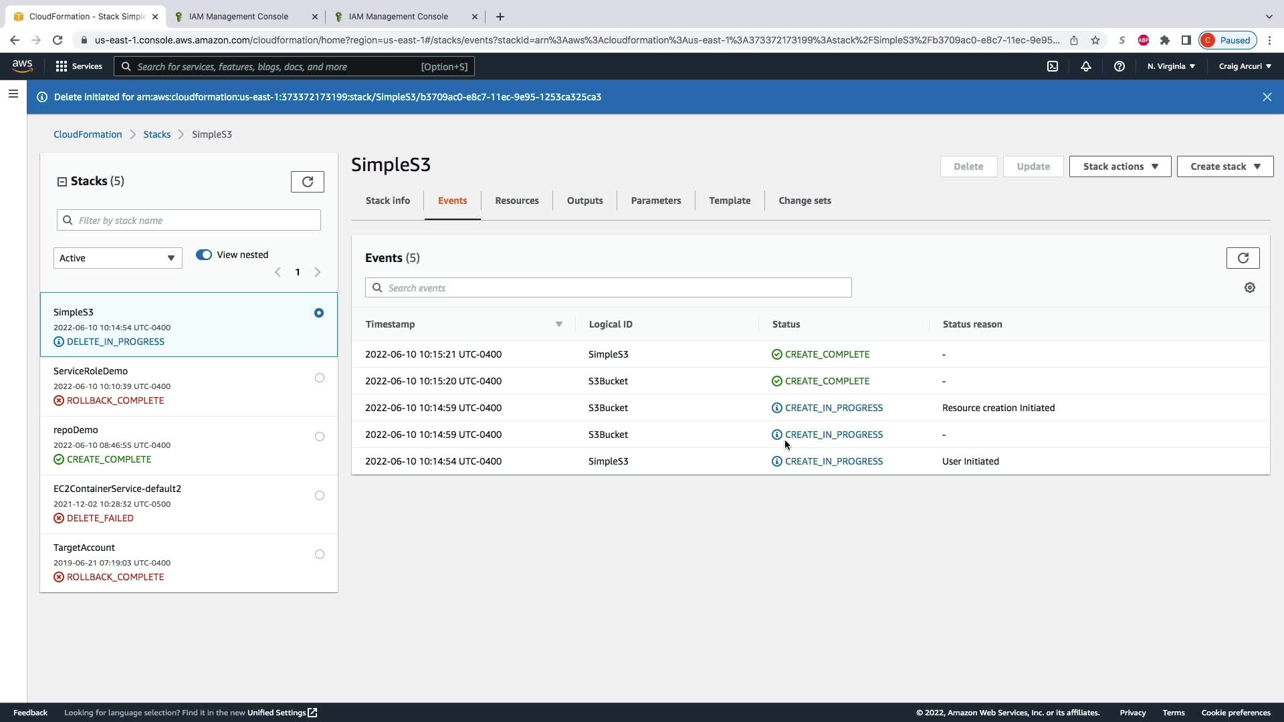Open the notifications bell
Screen dimensions: 1284x722
point(1086,66)
